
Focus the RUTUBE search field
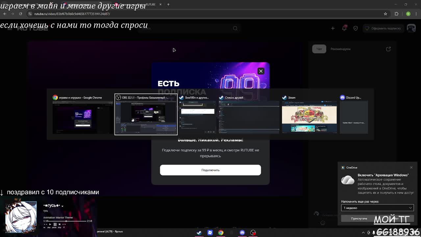[186, 28]
